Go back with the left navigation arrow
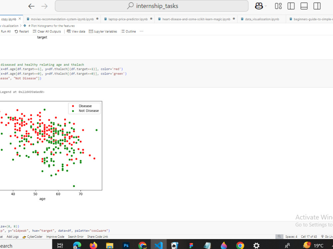The width and height of the screenshot is (333, 249). click(x=31, y=6)
